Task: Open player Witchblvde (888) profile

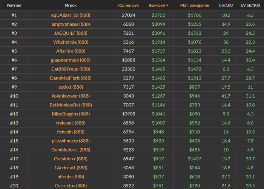Action: (x=71, y=42)
